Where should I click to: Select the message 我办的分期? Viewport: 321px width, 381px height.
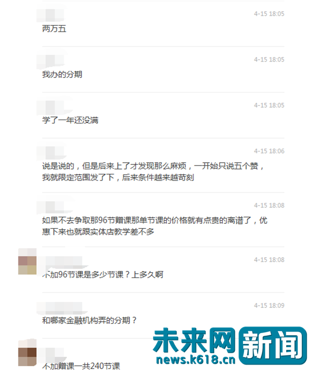click(x=62, y=74)
